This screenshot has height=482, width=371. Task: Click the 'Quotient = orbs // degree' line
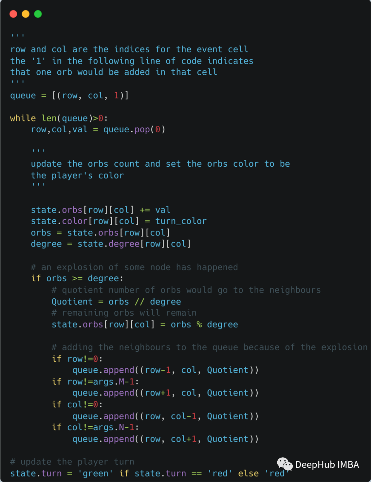(x=116, y=302)
